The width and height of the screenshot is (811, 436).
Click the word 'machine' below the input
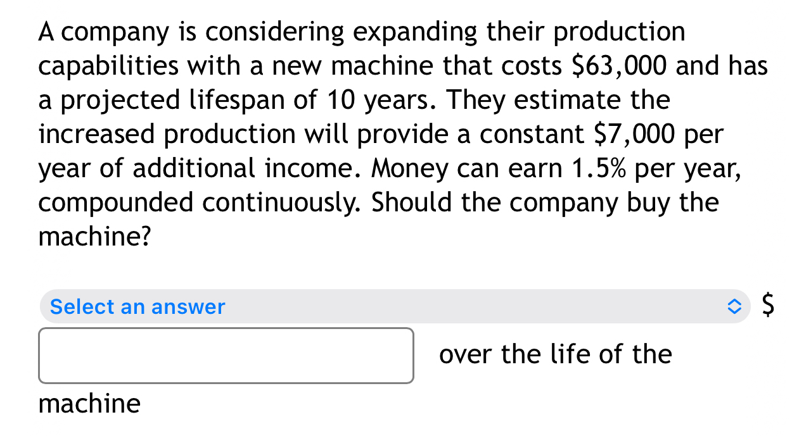tap(89, 403)
